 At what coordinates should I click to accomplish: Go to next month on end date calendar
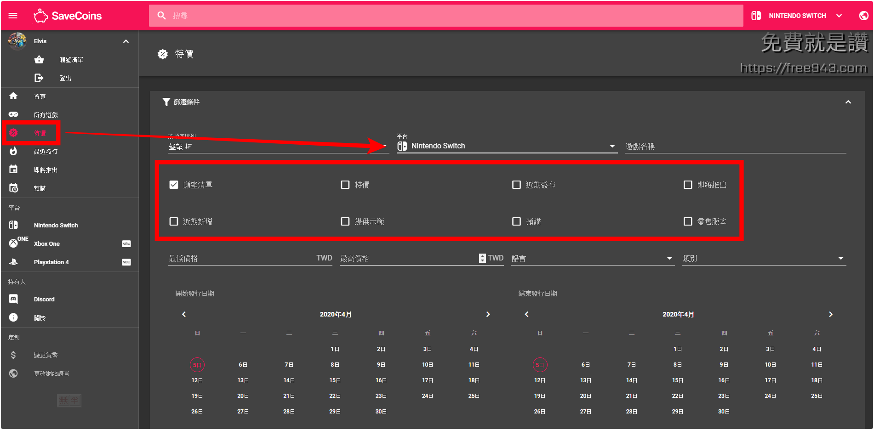(830, 314)
